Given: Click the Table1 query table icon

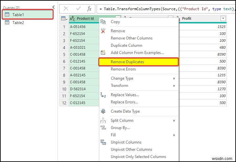Looking at the screenshot, I should point(7,14).
